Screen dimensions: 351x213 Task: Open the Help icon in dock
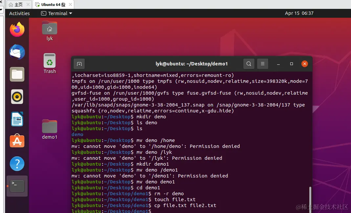coord(17,164)
